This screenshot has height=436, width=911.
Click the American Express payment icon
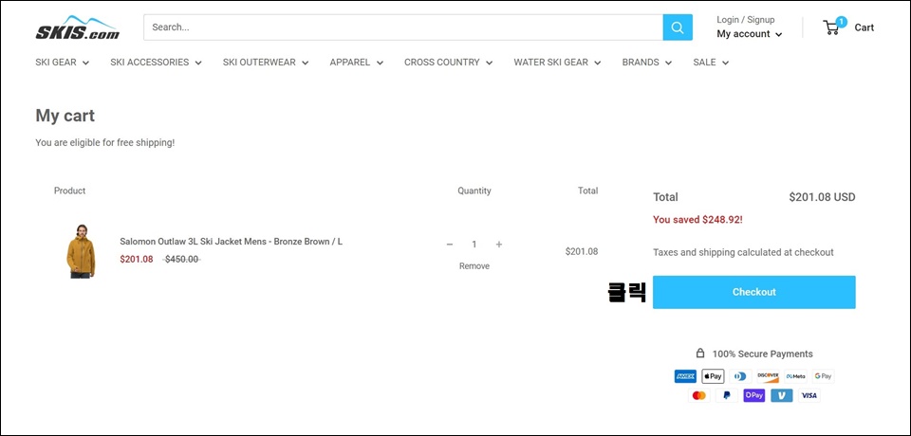[685, 376]
